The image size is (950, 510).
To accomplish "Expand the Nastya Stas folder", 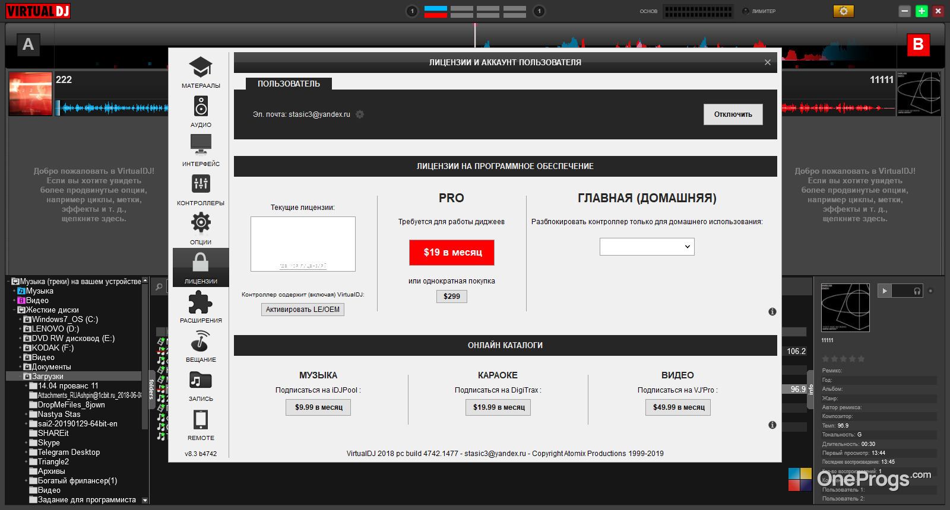I will (x=26, y=415).
